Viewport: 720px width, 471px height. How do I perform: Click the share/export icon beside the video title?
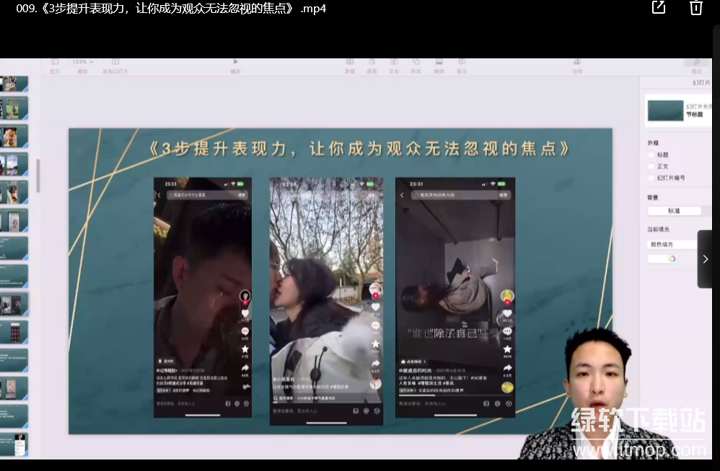pyautogui.click(x=659, y=7)
